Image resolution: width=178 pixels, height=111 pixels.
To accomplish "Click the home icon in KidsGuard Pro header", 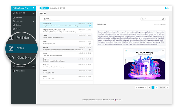I will pos(33,8).
